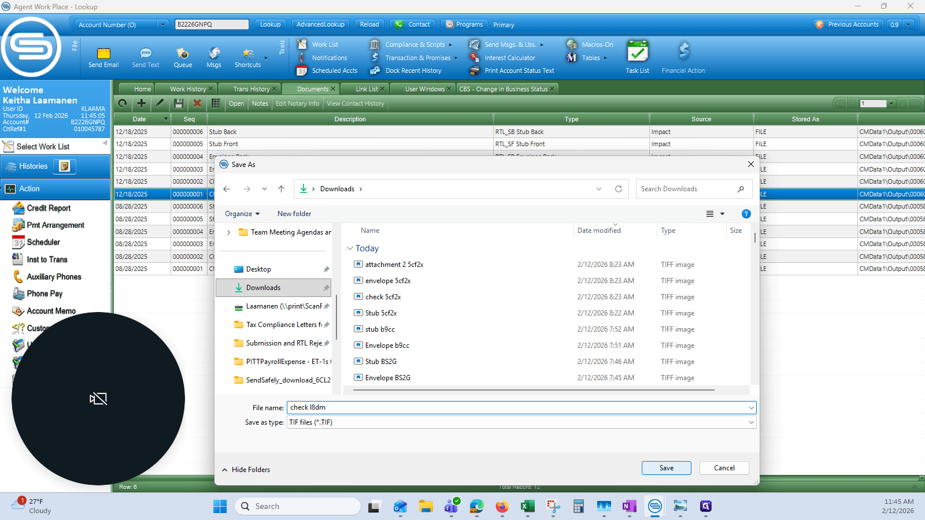Click New folder in the Save As dialog
925x520 pixels.
(x=294, y=214)
